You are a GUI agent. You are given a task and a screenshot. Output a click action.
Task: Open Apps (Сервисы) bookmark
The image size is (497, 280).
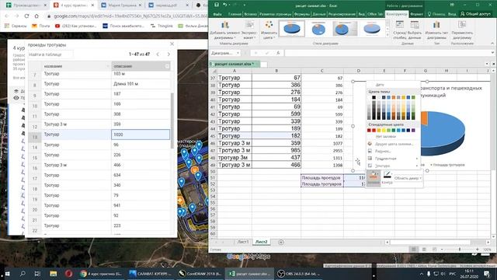point(16,26)
